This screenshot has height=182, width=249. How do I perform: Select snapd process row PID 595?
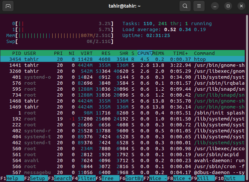pyautogui.click(x=123, y=89)
